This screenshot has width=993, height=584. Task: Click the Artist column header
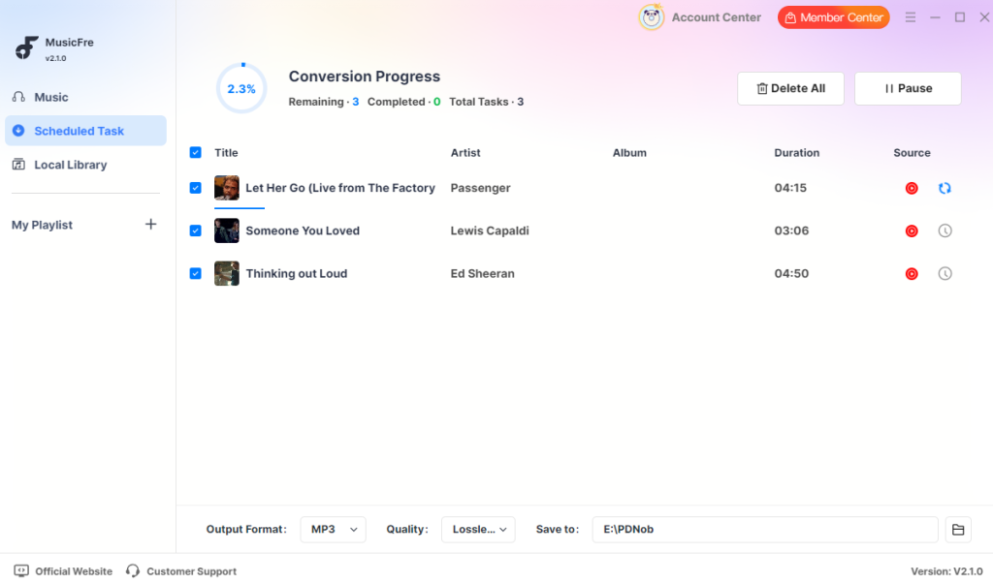464,152
